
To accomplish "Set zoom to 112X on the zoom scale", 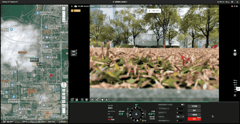I will pyautogui.click(x=234, y=80).
